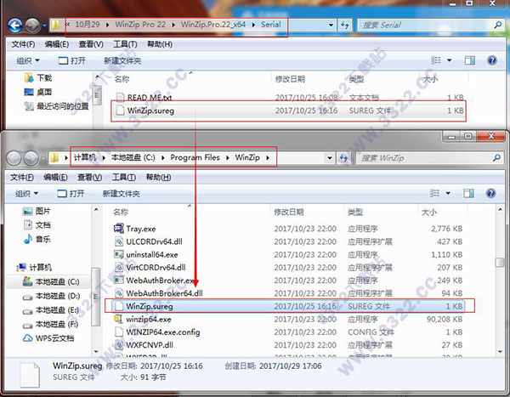The width and height of the screenshot is (510, 397).
Task: Click 新建文件夹 in the WinZip window toolbar
Action: [121, 194]
